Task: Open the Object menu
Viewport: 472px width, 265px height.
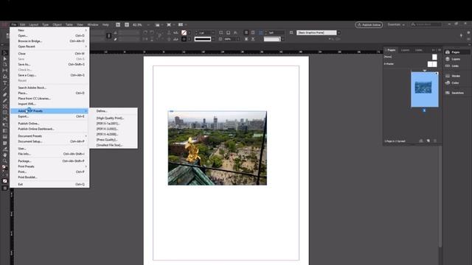Action: tap(57, 24)
